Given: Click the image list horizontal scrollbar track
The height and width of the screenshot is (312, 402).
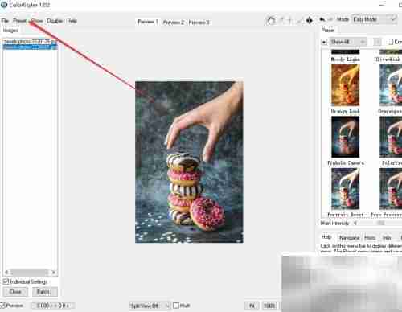Looking at the screenshot, I should point(30,273).
